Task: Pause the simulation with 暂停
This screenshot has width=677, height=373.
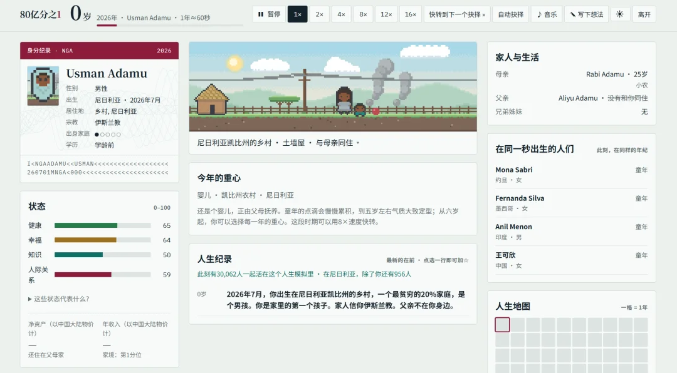Action: (x=269, y=14)
